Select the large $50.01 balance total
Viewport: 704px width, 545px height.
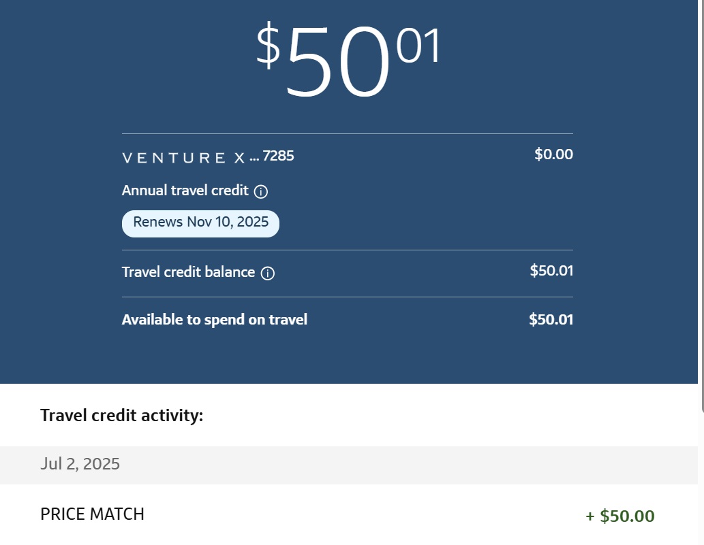coord(348,59)
